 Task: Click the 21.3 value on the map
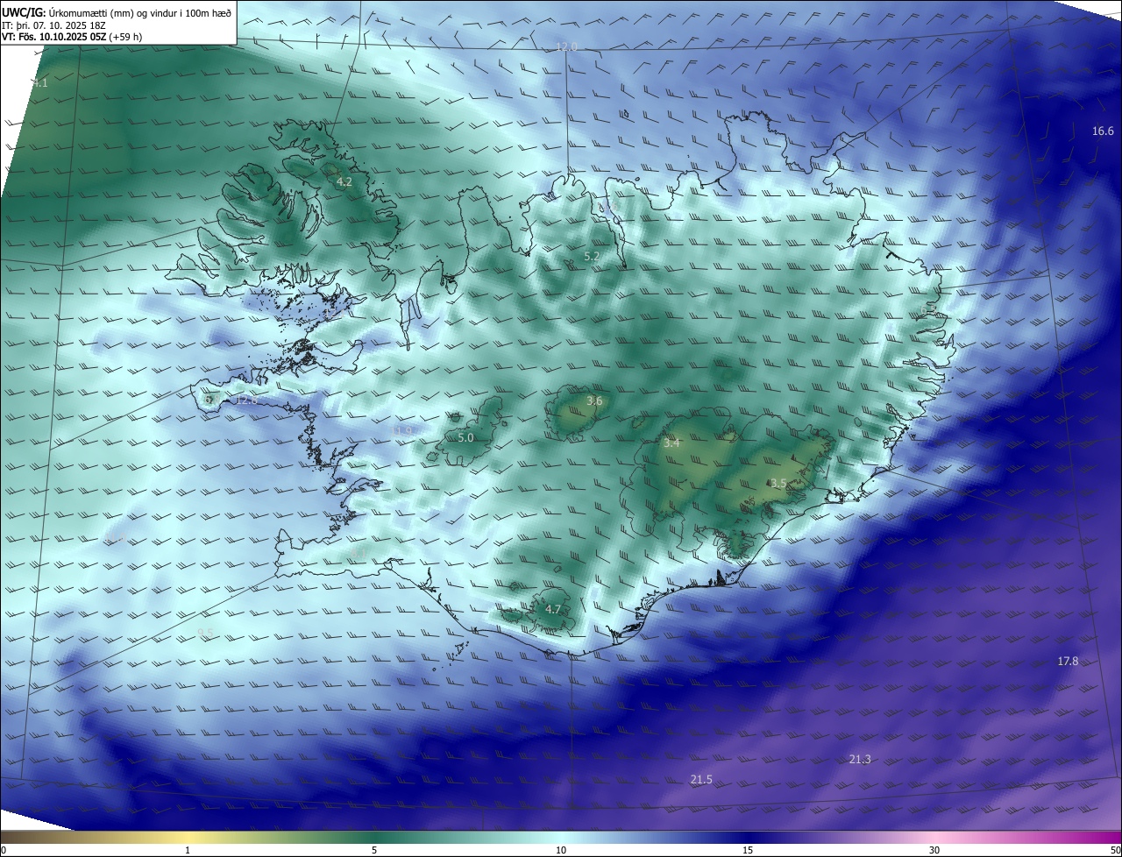click(x=860, y=760)
